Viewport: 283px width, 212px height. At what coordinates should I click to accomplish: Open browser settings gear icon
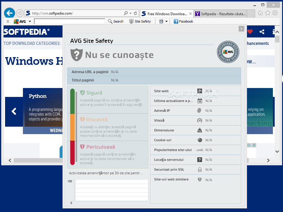tap(275, 13)
